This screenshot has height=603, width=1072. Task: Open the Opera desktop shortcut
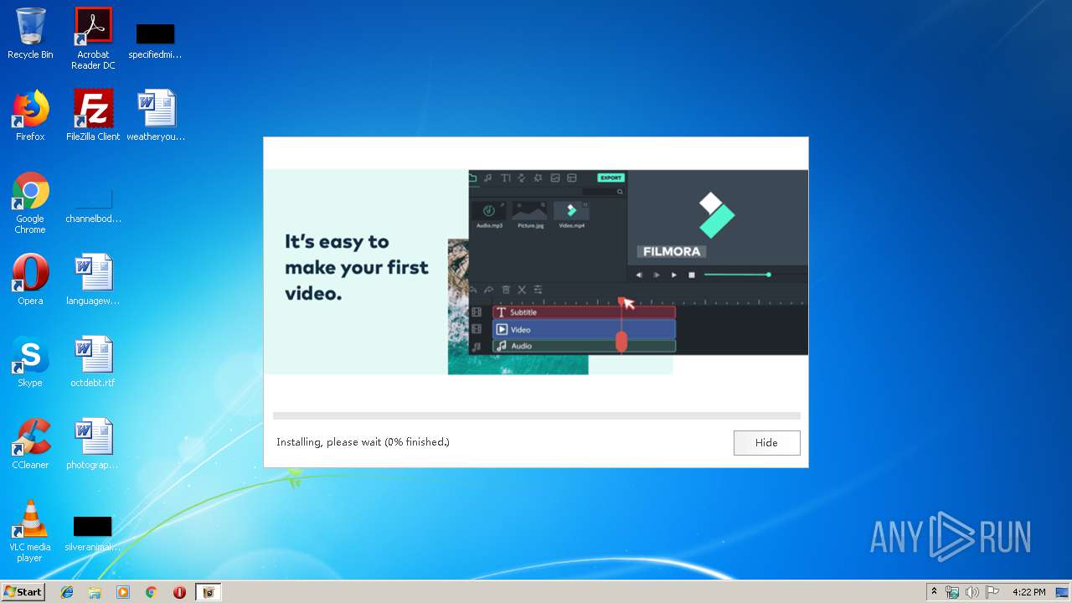30,280
